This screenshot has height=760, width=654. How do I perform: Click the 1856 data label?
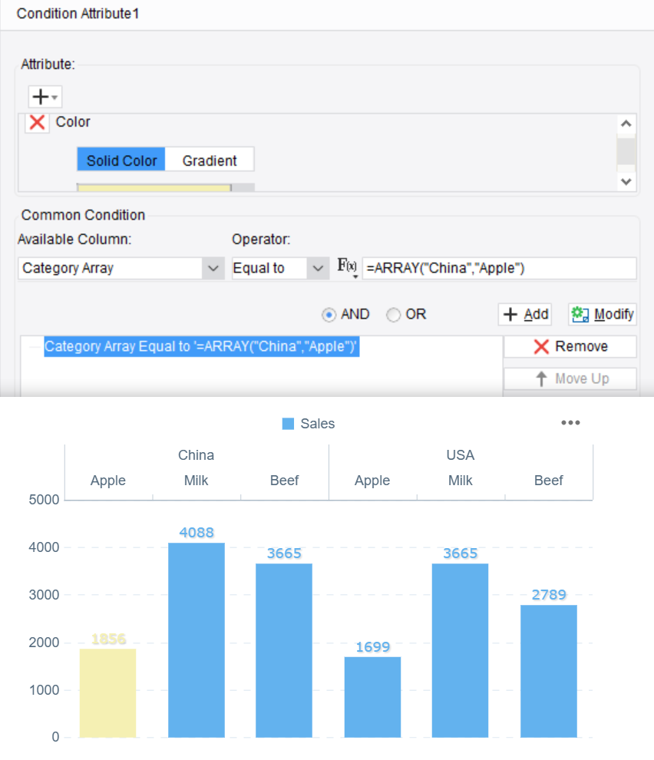108,639
